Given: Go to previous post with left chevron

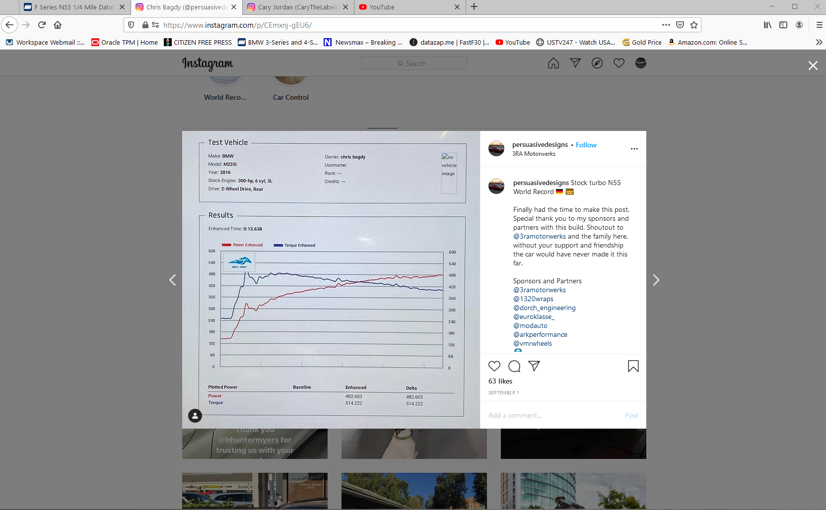Looking at the screenshot, I should [x=173, y=280].
